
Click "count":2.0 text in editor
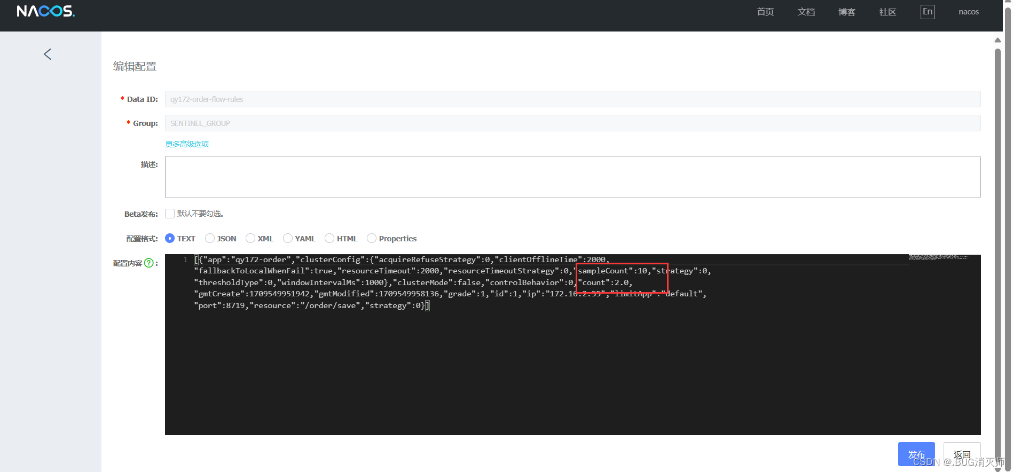click(603, 282)
